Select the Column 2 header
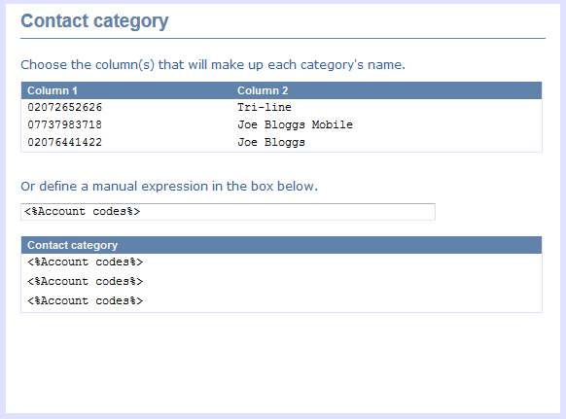The image size is (566, 419). 263,90
